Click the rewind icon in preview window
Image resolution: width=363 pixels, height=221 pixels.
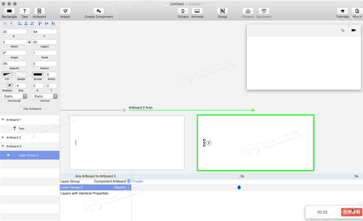[343, 31]
